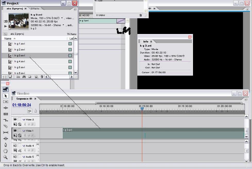Viewport: 252px width, 169px height.
Task: Click the trash icon in Project panel
Action: 42,77
